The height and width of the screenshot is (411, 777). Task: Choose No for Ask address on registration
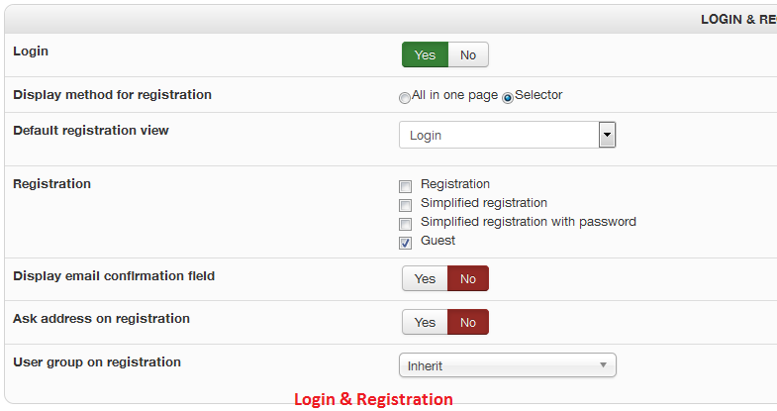tap(468, 322)
